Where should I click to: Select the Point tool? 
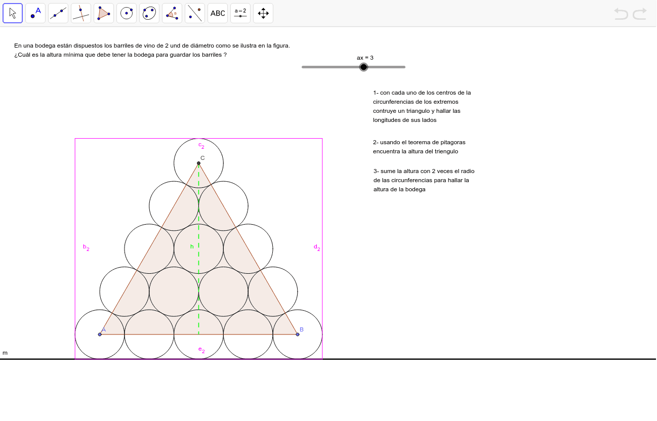(x=35, y=13)
